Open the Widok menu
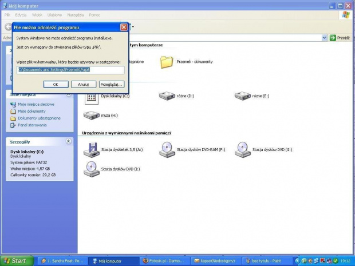Image resolution: width=355 pixels, height=266 pixels. [x=37, y=15]
